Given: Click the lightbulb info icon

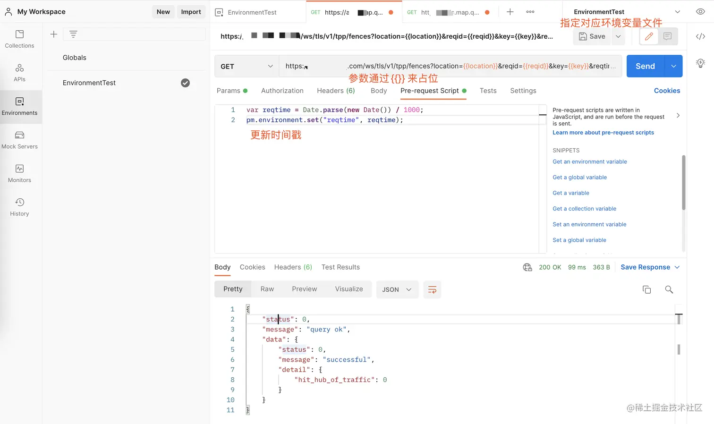Looking at the screenshot, I should (700, 63).
